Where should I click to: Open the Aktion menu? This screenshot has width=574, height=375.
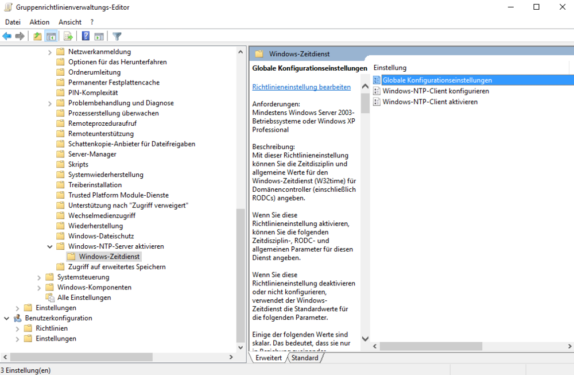(40, 22)
